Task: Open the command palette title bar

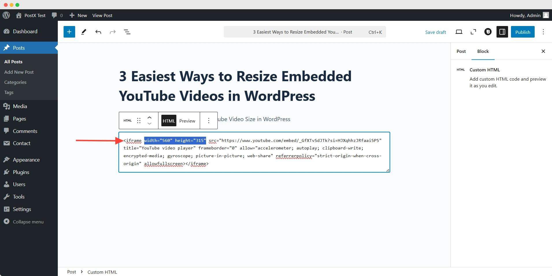Action: [x=305, y=32]
